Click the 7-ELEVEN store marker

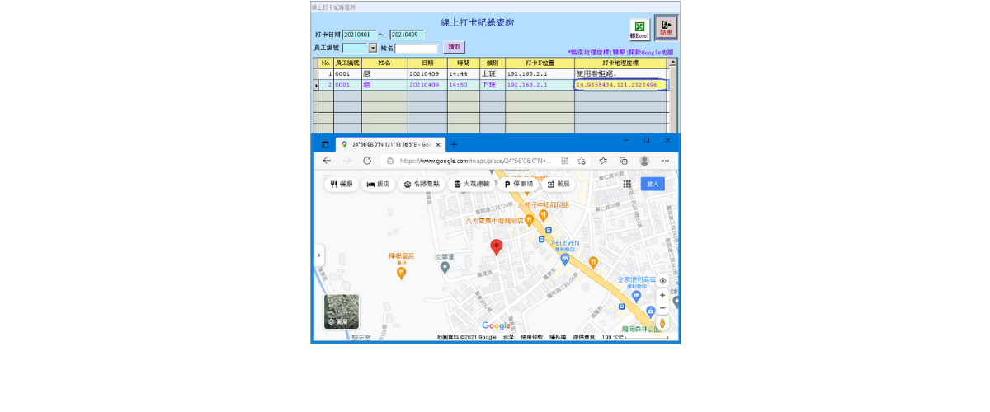565,258
